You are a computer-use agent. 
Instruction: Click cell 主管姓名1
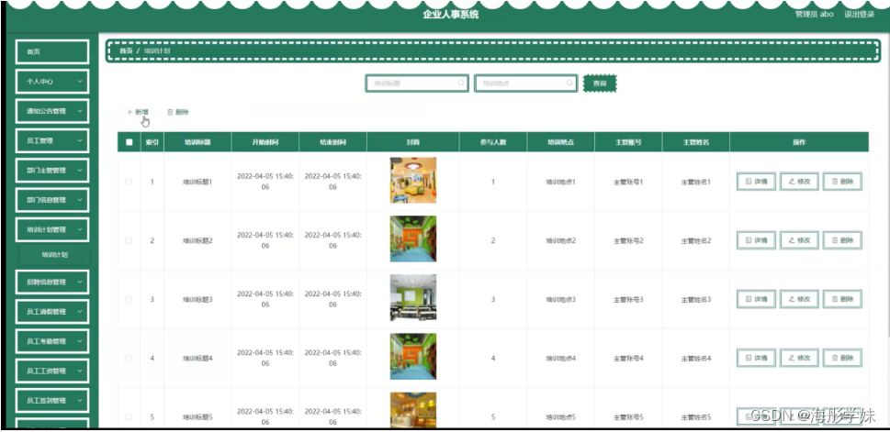(696, 182)
